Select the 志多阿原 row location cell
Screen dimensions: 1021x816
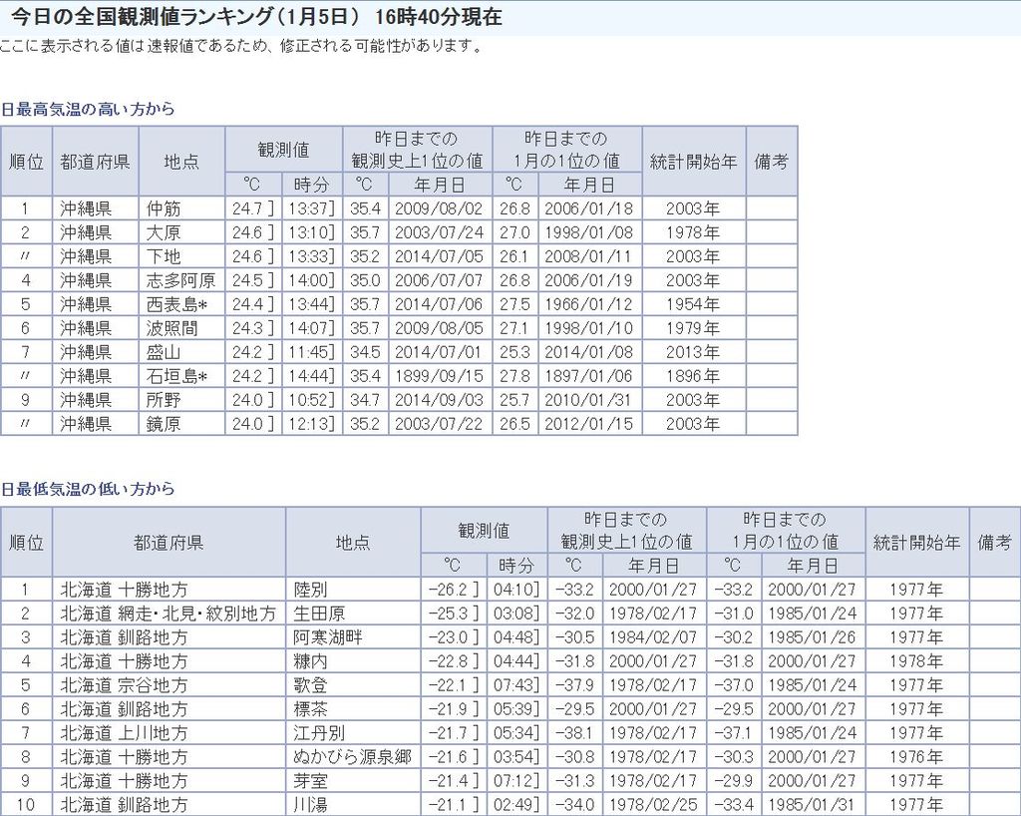[180, 280]
